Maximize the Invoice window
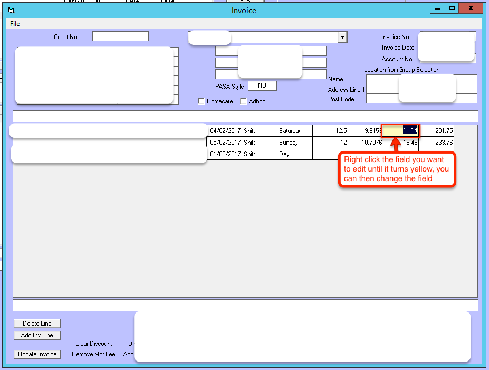 pyautogui.click(x=452, y=8)
